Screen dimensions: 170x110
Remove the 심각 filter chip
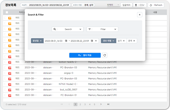pyautogui.click(x=124, y=41)
